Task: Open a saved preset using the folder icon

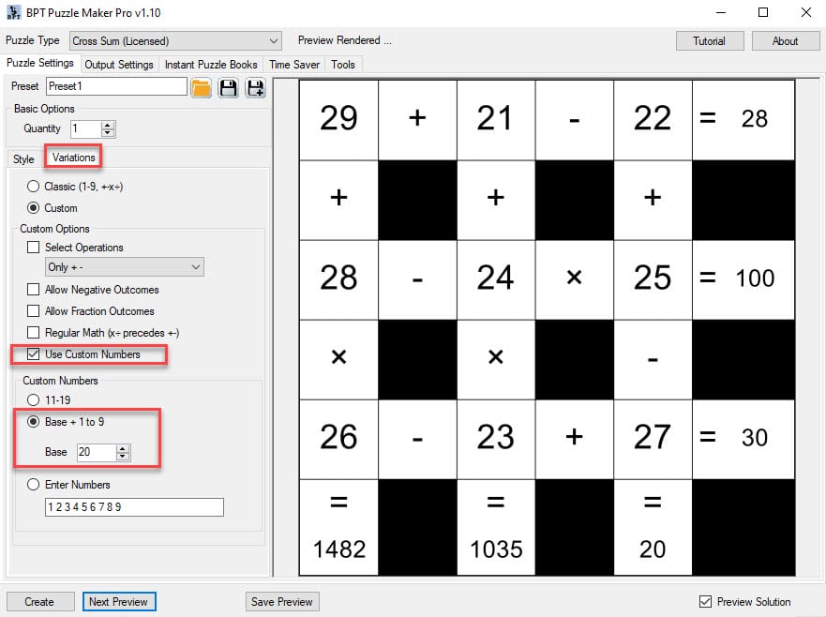Action: (201, 86)
